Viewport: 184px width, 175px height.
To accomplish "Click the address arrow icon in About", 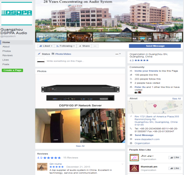I will pos(131,117).
